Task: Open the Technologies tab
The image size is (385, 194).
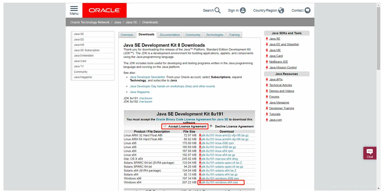Action: (x=215, y=35)
